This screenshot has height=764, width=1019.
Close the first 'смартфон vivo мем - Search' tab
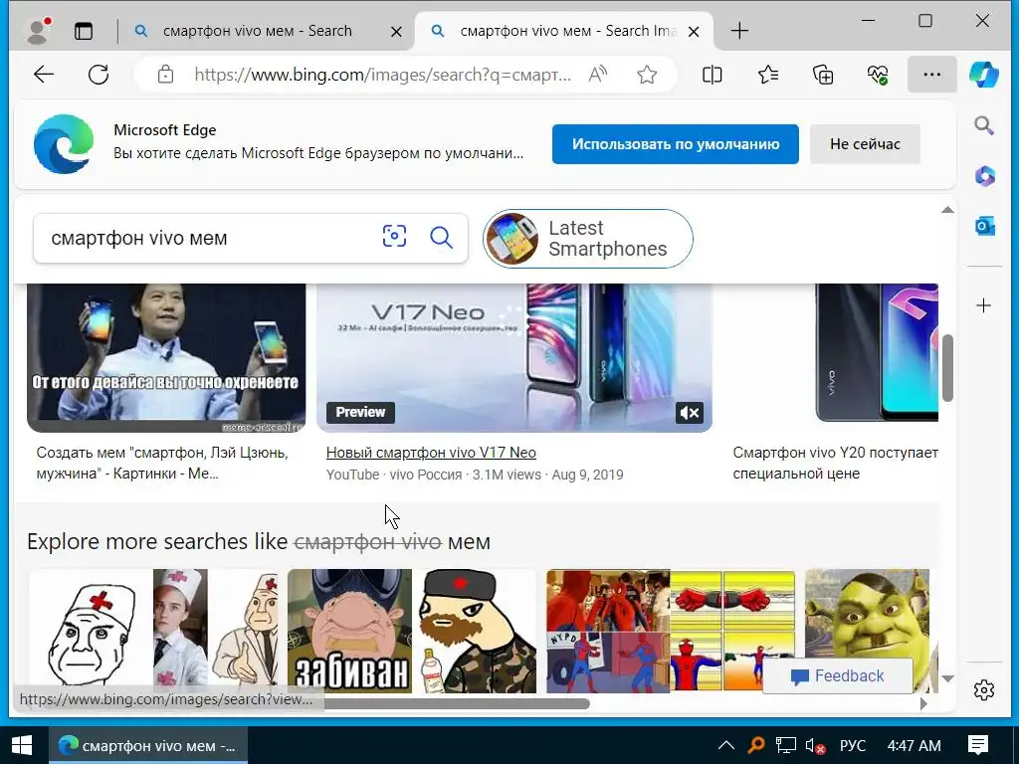[x=396, y=31]
